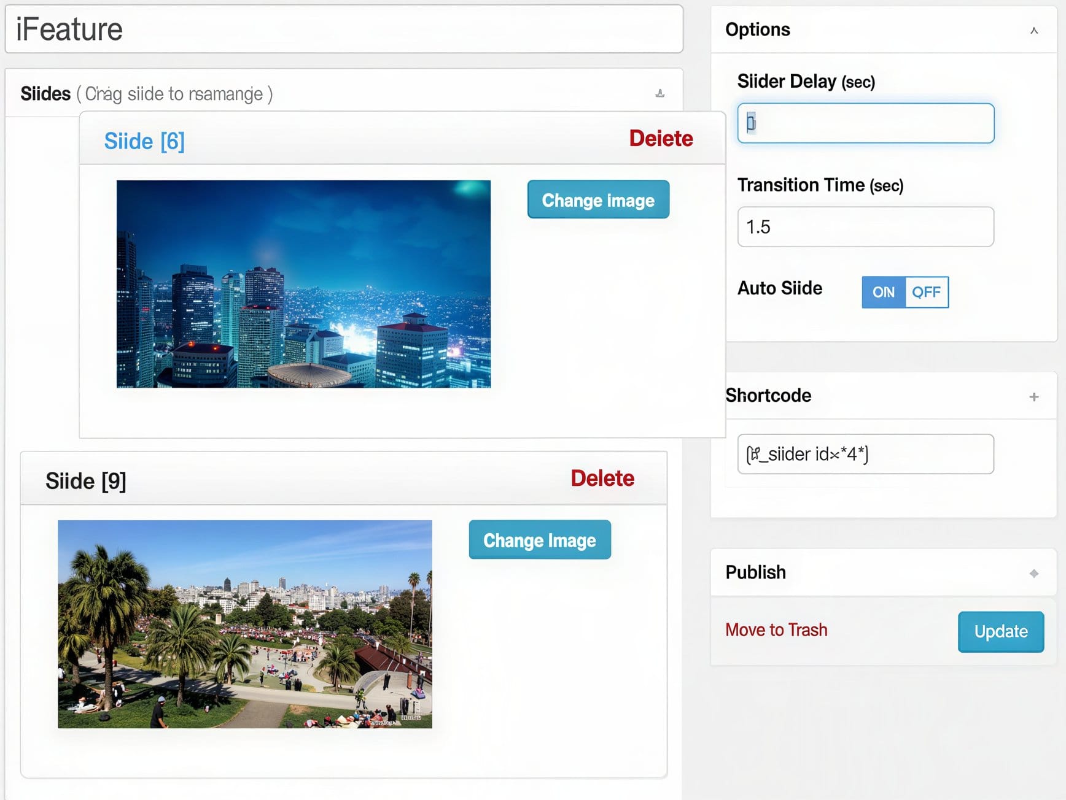Collapse the Options panel arrow
1066x800 pixels.
coord(1034,30)
